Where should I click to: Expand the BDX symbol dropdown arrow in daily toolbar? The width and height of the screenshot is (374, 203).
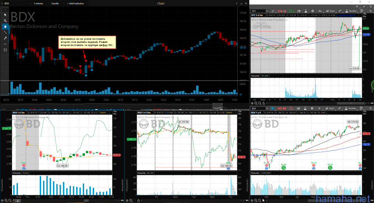(267, 108)
